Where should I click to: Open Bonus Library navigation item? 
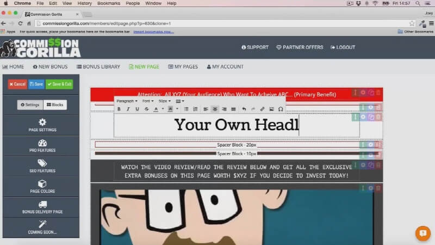point(98,66)
